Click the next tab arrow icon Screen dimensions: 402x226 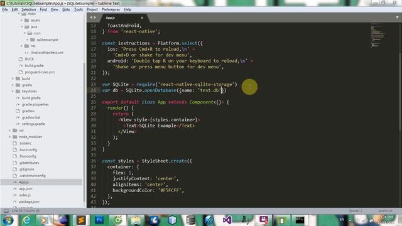(x=95, y=18)
